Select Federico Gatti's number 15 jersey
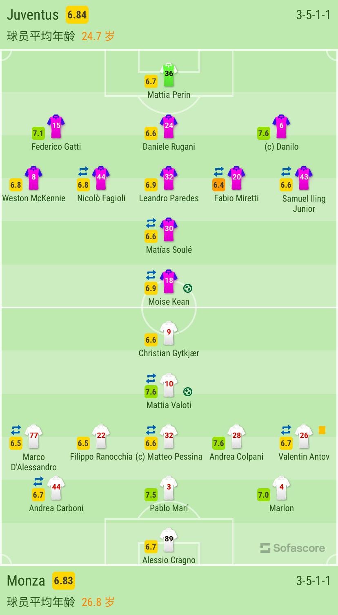Viewport: 338px width, 615px height. pyautogui.click(x=56, y=126)
